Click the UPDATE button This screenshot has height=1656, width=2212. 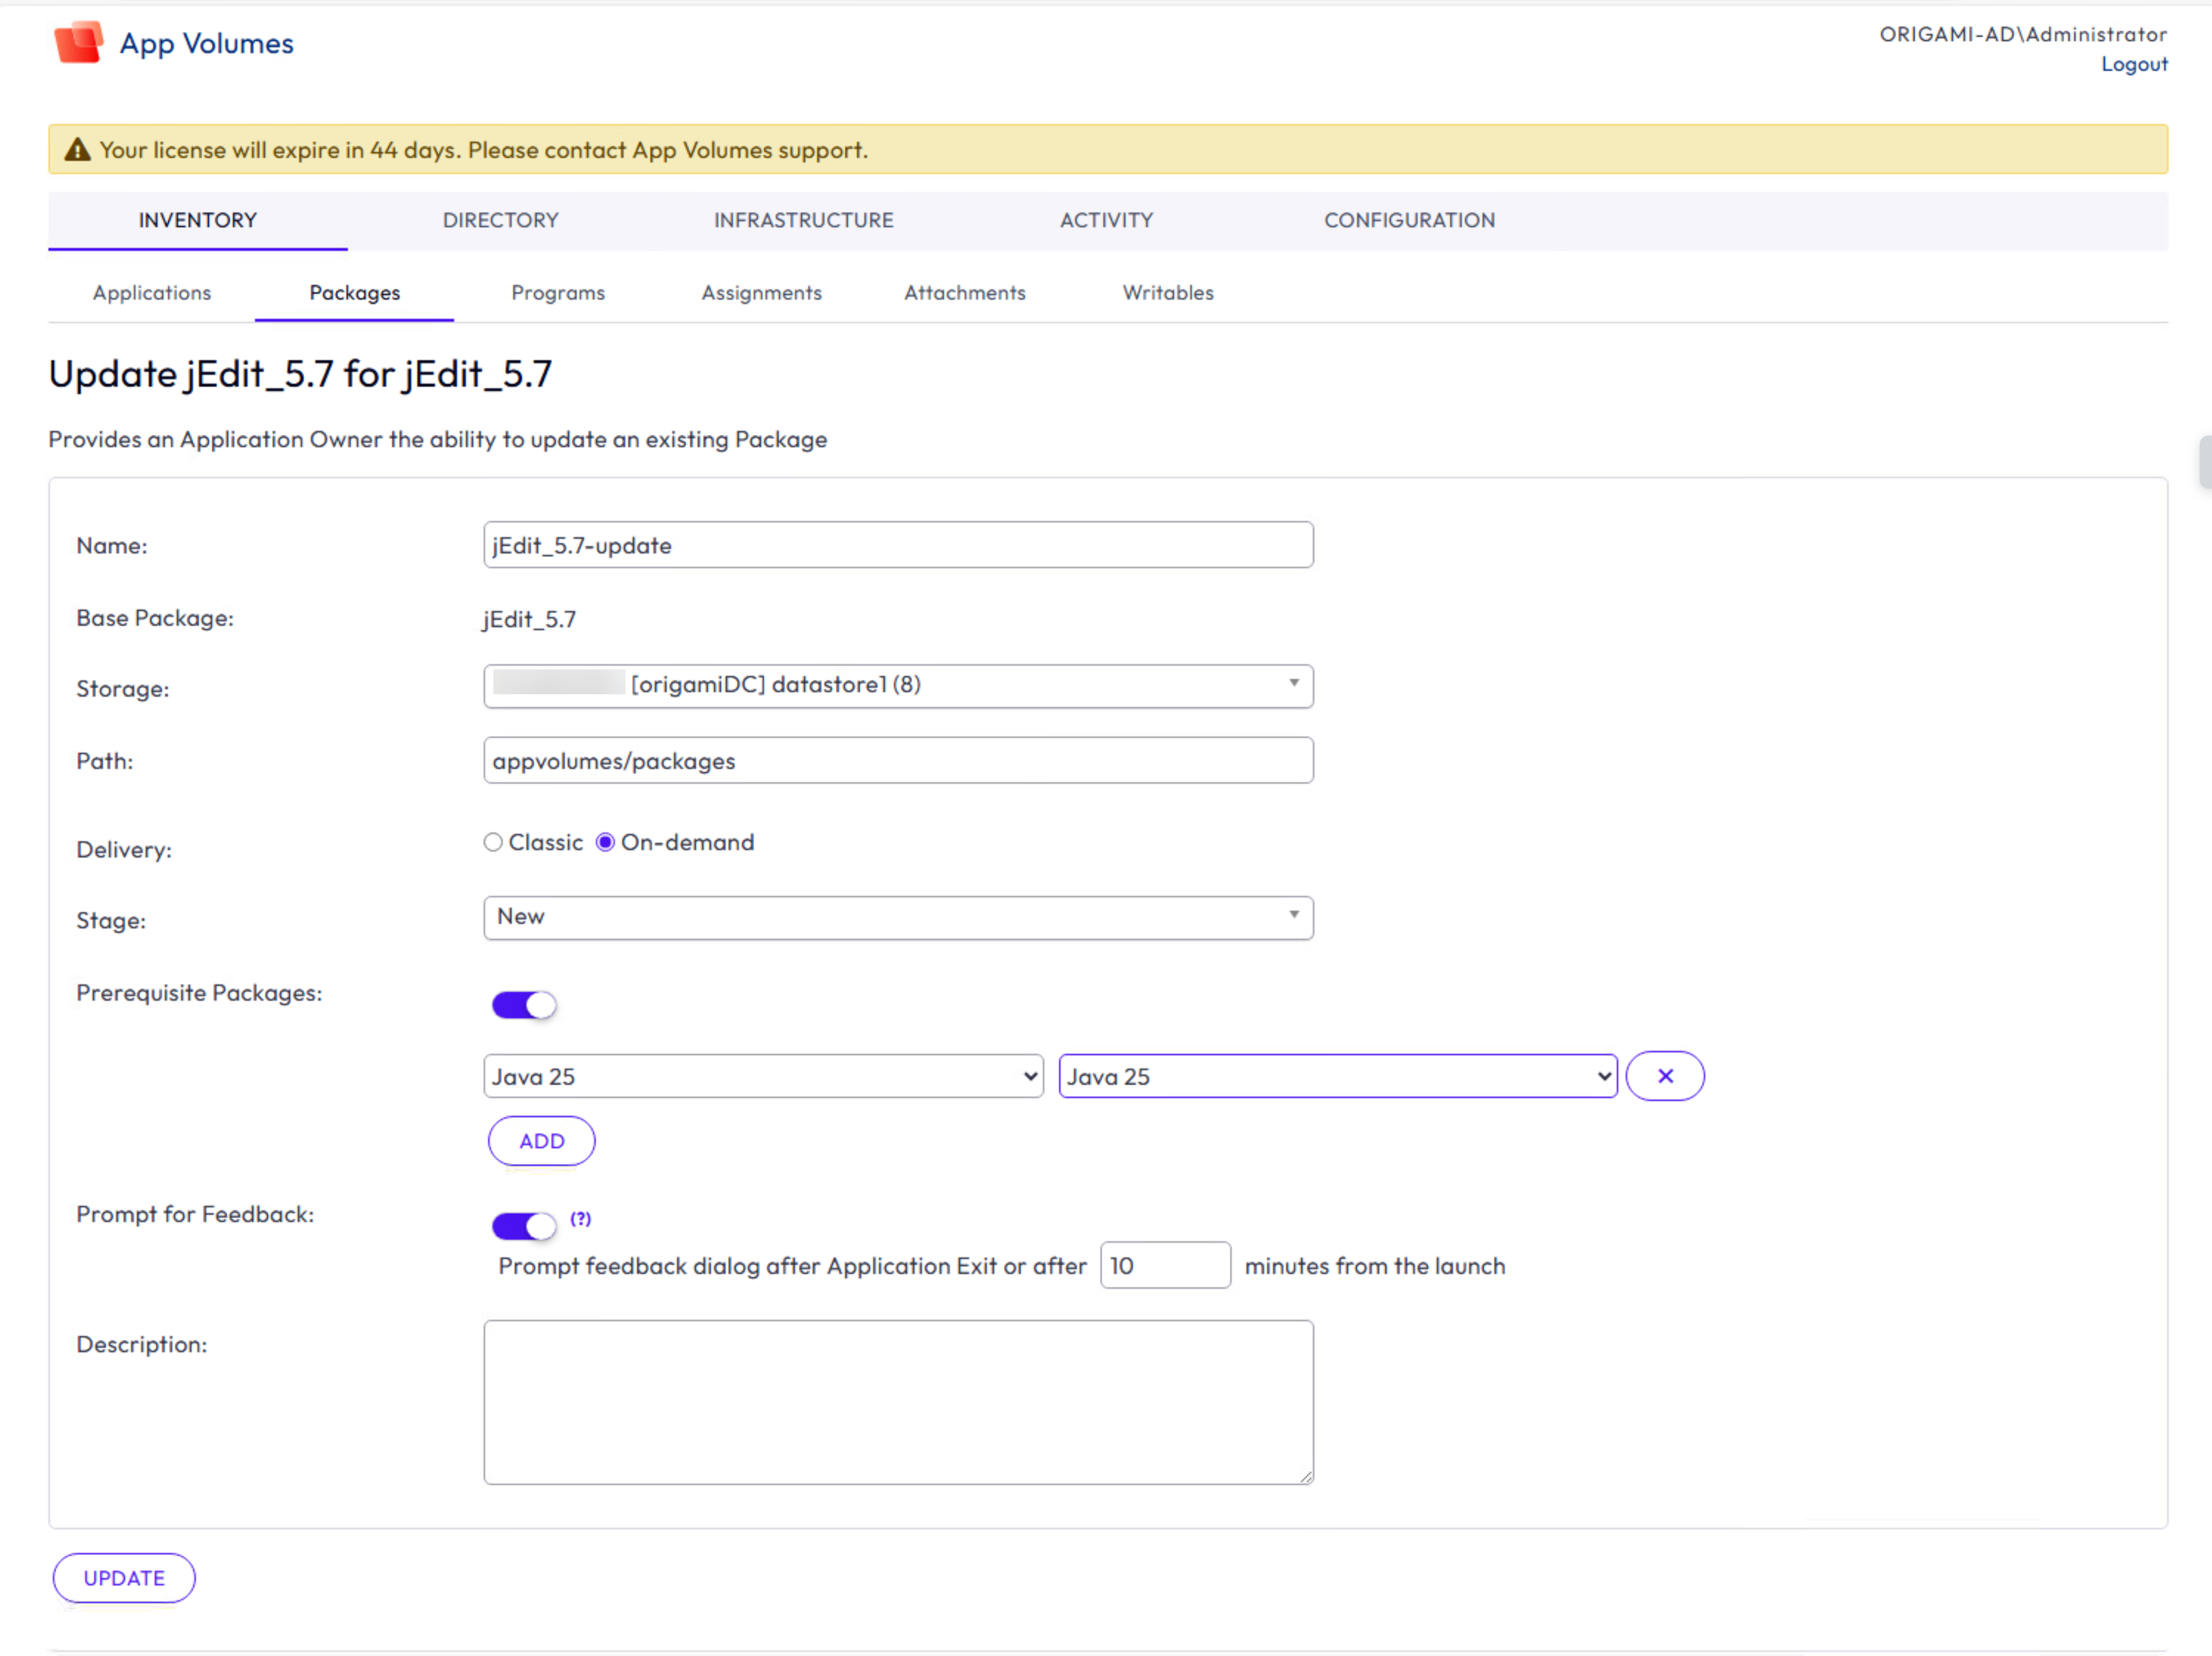(x=124, y=1578)
